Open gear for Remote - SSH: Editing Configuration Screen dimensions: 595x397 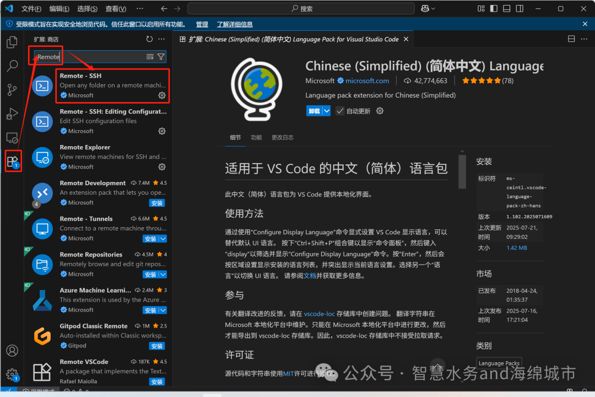[162, 131]
